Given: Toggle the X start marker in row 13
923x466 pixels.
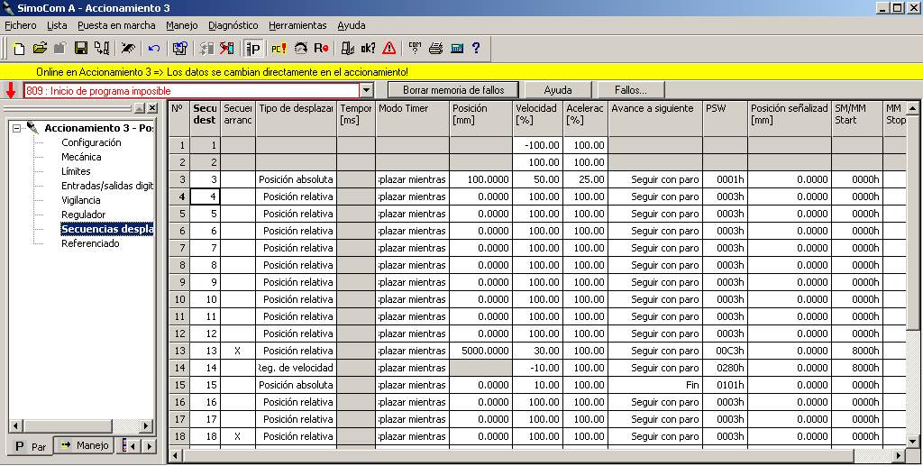Looking at the screenshot, I should click(238, 351).
